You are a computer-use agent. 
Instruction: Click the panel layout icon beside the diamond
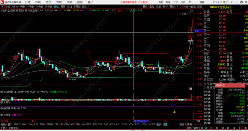(191, 10)
